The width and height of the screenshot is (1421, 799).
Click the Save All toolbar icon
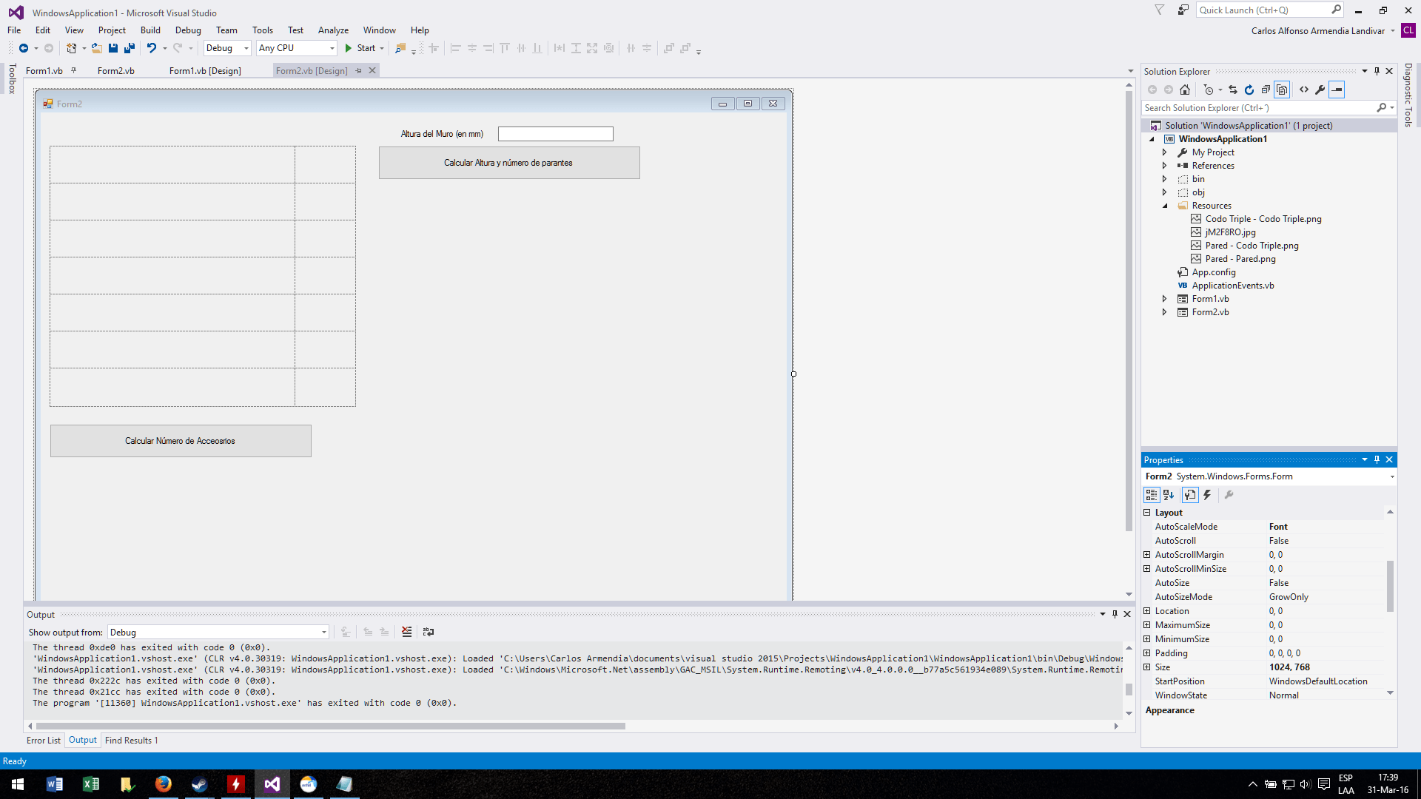click(130, 48)
